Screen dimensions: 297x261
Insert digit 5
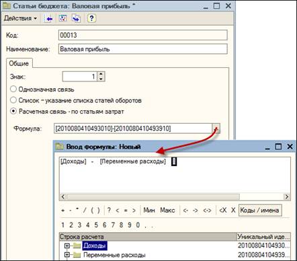(96, 225)
